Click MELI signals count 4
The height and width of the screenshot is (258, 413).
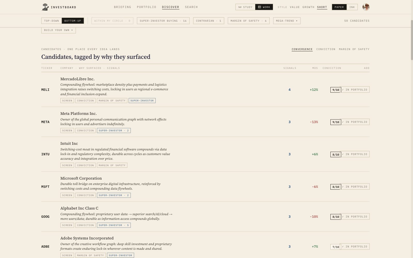click(290, 90)
